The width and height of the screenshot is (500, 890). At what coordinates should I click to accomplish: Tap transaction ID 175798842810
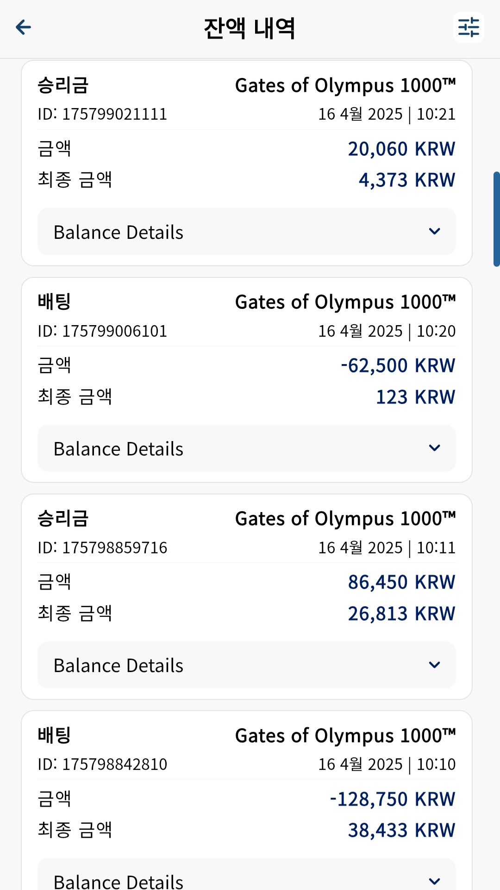point(102,764)
